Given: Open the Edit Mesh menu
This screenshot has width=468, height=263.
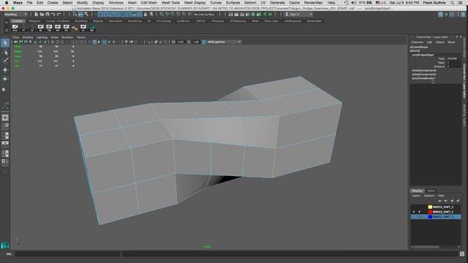Looking at the screenshot, I should click(x=148, y=3).
